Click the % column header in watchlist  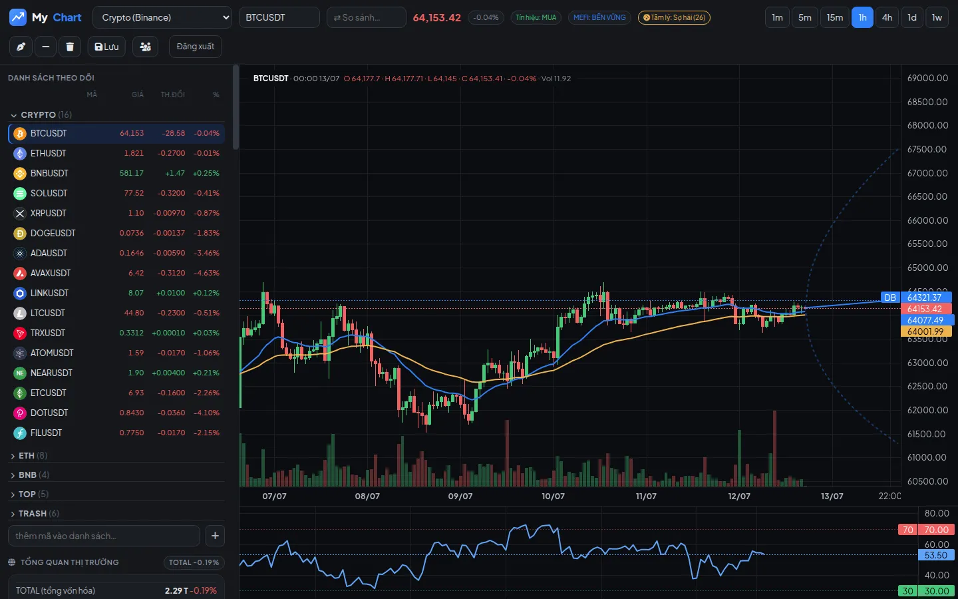216,95
